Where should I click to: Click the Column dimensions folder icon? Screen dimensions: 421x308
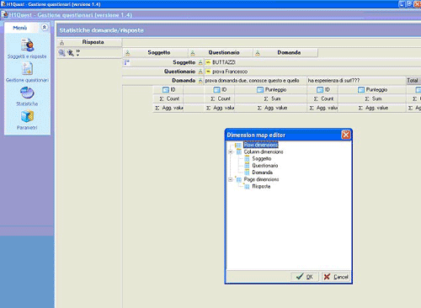pos(238,151)
